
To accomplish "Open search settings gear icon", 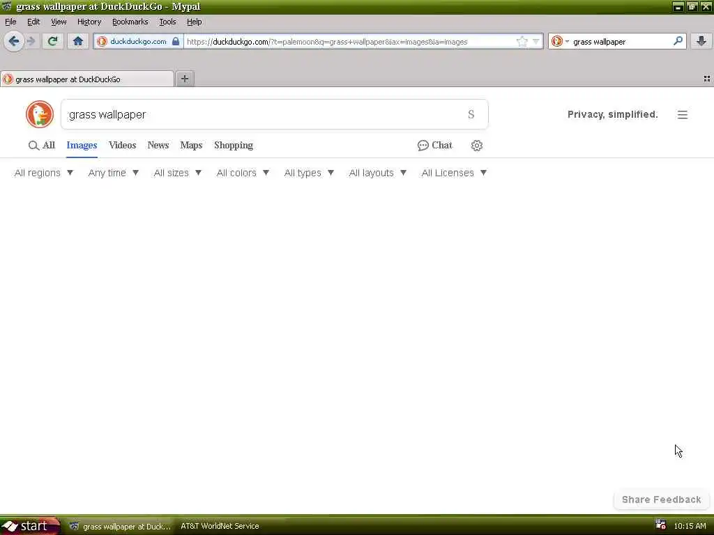I will click(x=477, y=146).
